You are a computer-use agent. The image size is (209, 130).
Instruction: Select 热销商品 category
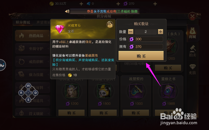(32, 36)
